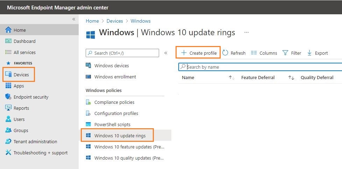Open the Apps grid icon

[x=8, y=86]
